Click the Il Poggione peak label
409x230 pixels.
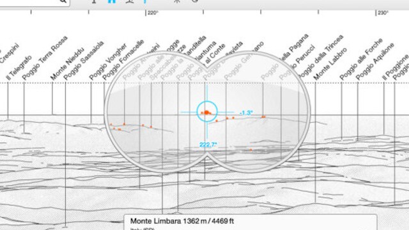[x=395, y=67]
